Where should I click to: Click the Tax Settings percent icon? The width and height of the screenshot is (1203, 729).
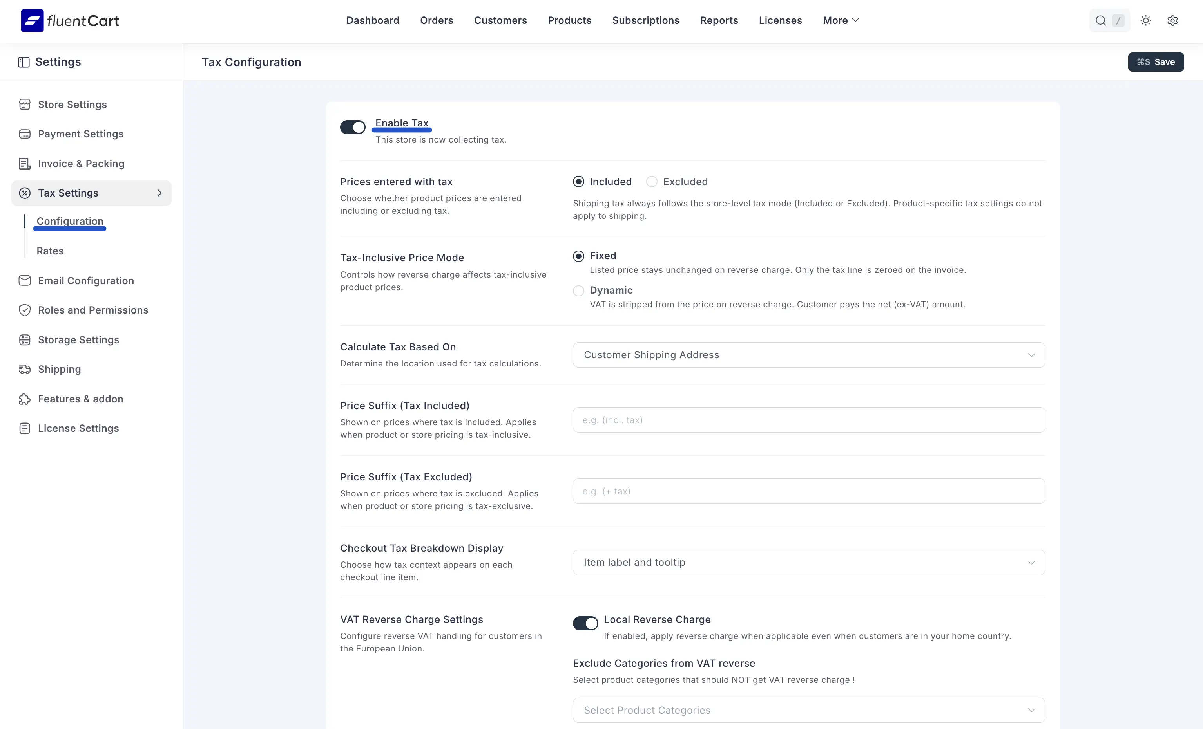pyautogui.click(x=24, y=193)
